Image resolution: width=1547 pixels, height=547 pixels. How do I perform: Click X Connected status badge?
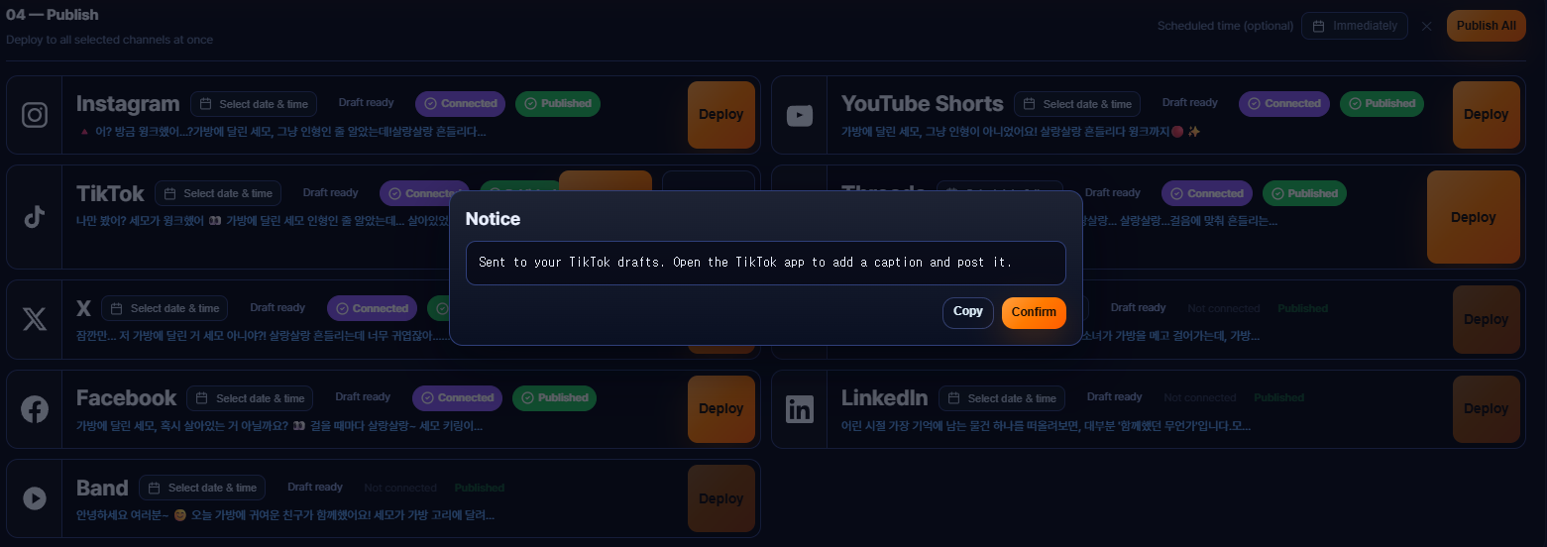click(x=373, y=308)
